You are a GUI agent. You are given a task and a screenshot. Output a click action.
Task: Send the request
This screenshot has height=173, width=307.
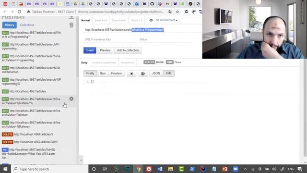click(90, 50)
